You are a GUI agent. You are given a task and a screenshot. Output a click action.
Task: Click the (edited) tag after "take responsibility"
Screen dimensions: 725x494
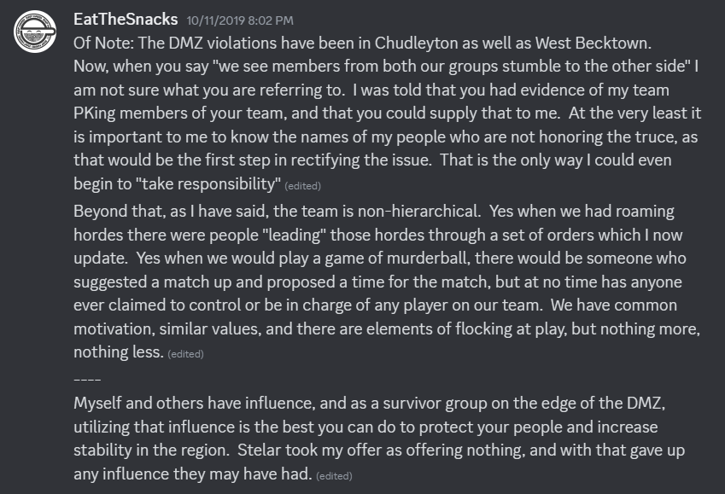pos(302,186)
